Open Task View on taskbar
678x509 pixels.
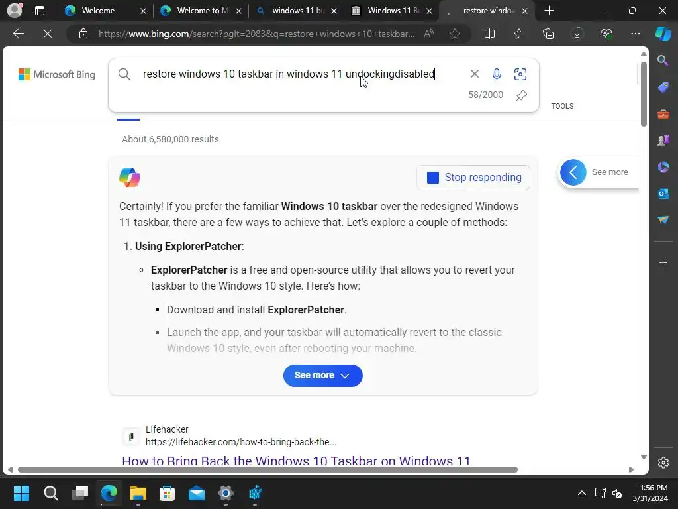coord(80,493)
